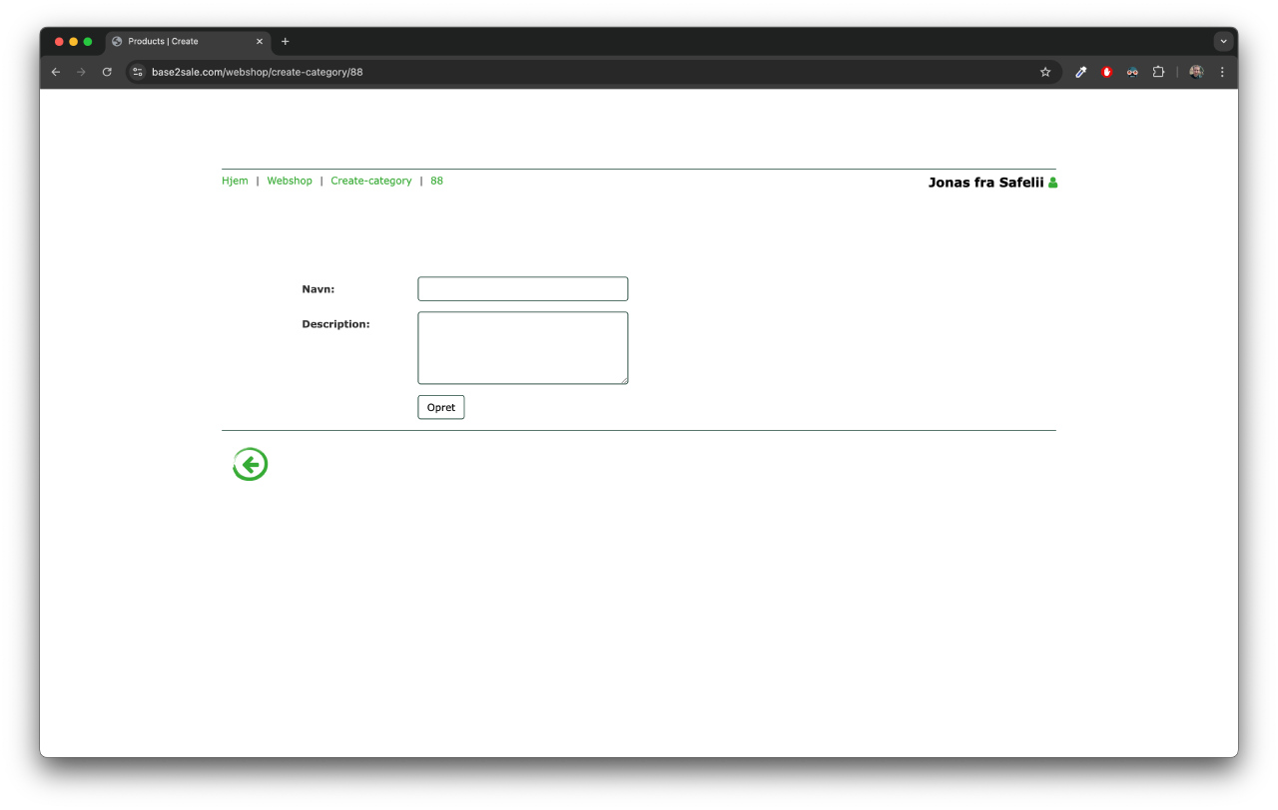Open Chrome's three-dot menu

click(x=1222, y=72)
